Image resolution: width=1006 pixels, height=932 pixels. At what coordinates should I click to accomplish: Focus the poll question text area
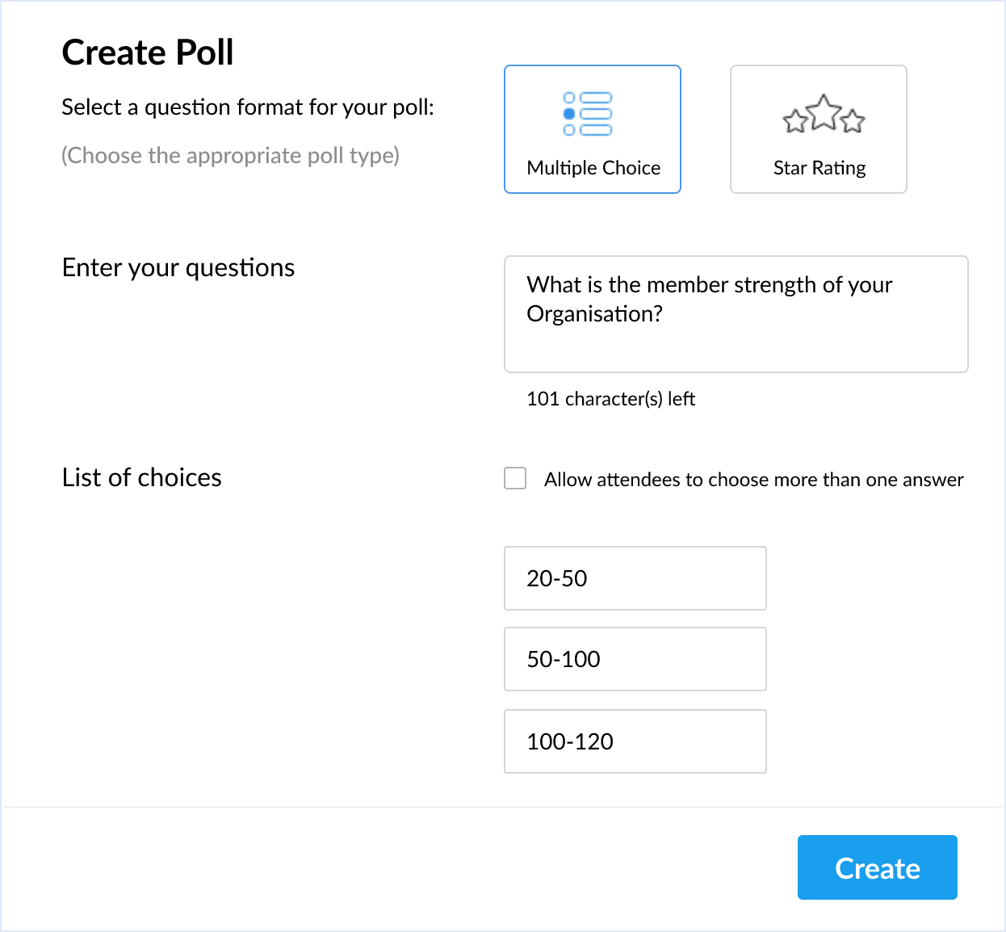click(x=736, y=314)
